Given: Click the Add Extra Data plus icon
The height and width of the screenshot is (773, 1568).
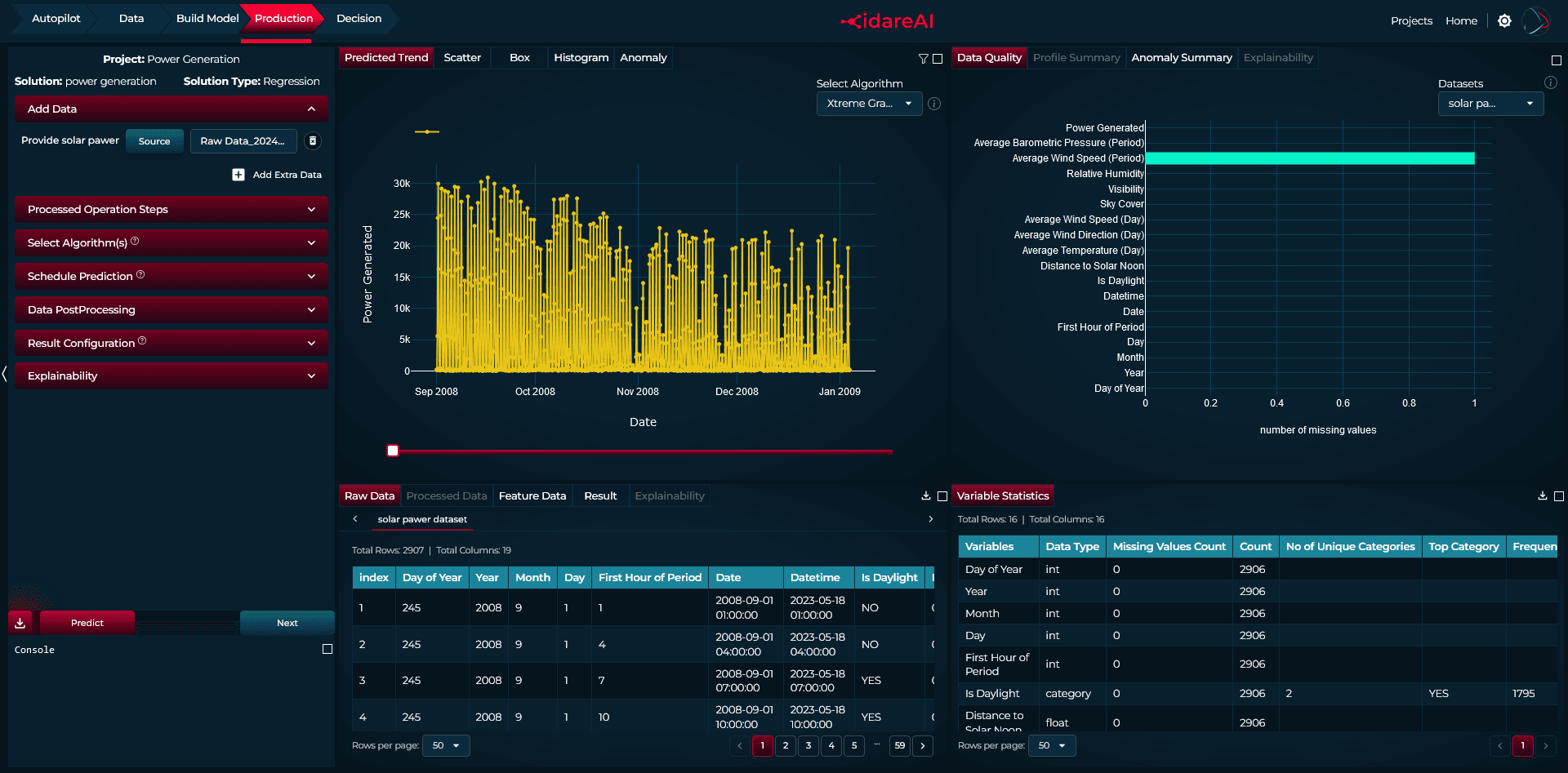Looking at the screenshot, I should (238, 175).
